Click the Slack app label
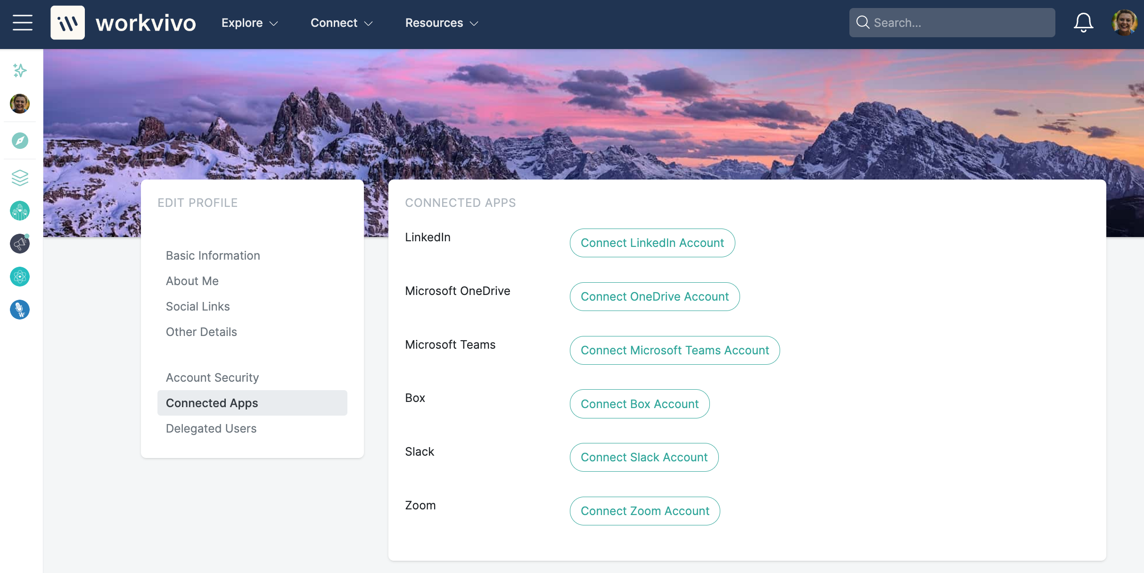1144x573 pixels. click(x=420, y=451)
